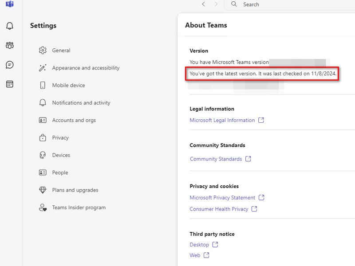The image size is (355, 266).
Task: Open the Microsoft Privacy Statement link
Action: click(222, 197)
